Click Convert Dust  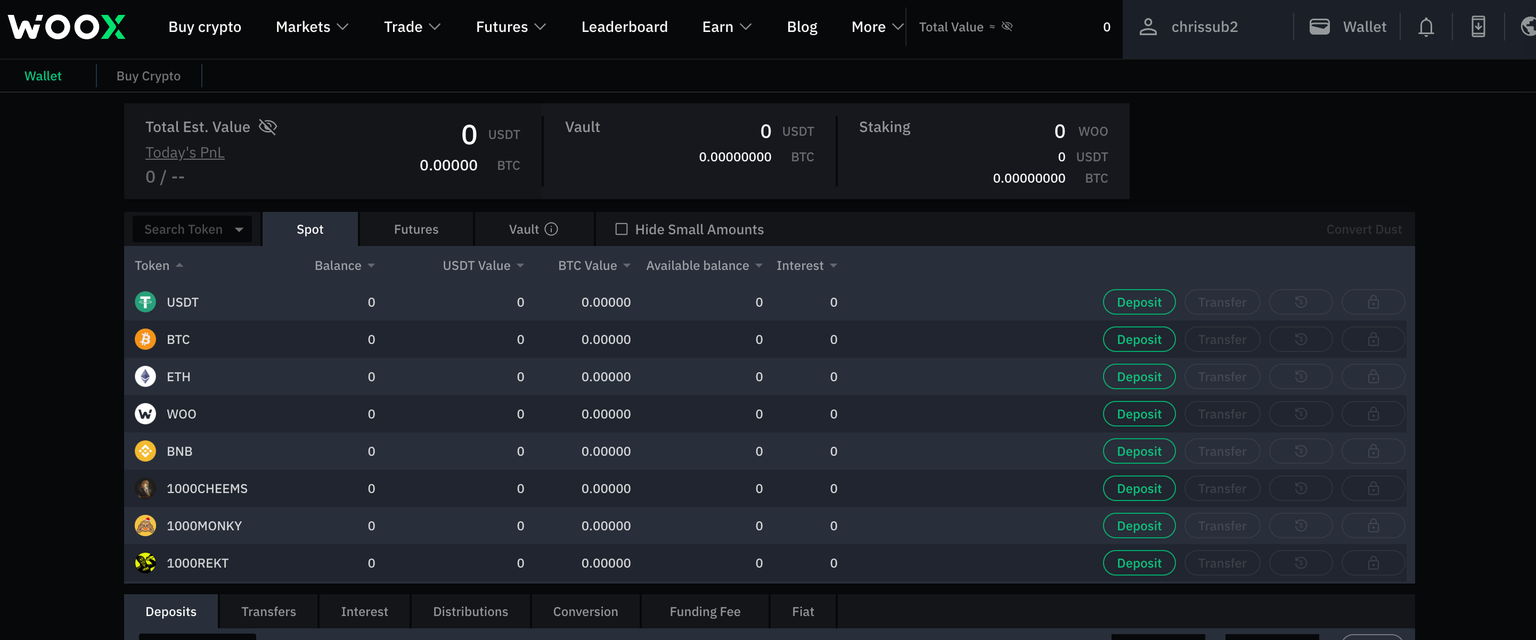[1363, 229]
